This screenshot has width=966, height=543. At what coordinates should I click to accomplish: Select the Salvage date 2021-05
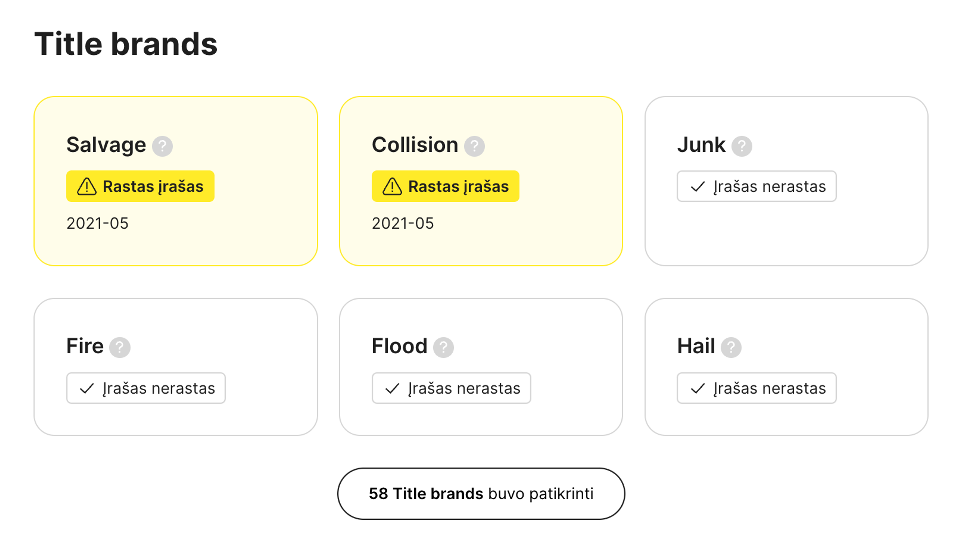(98, 224)
